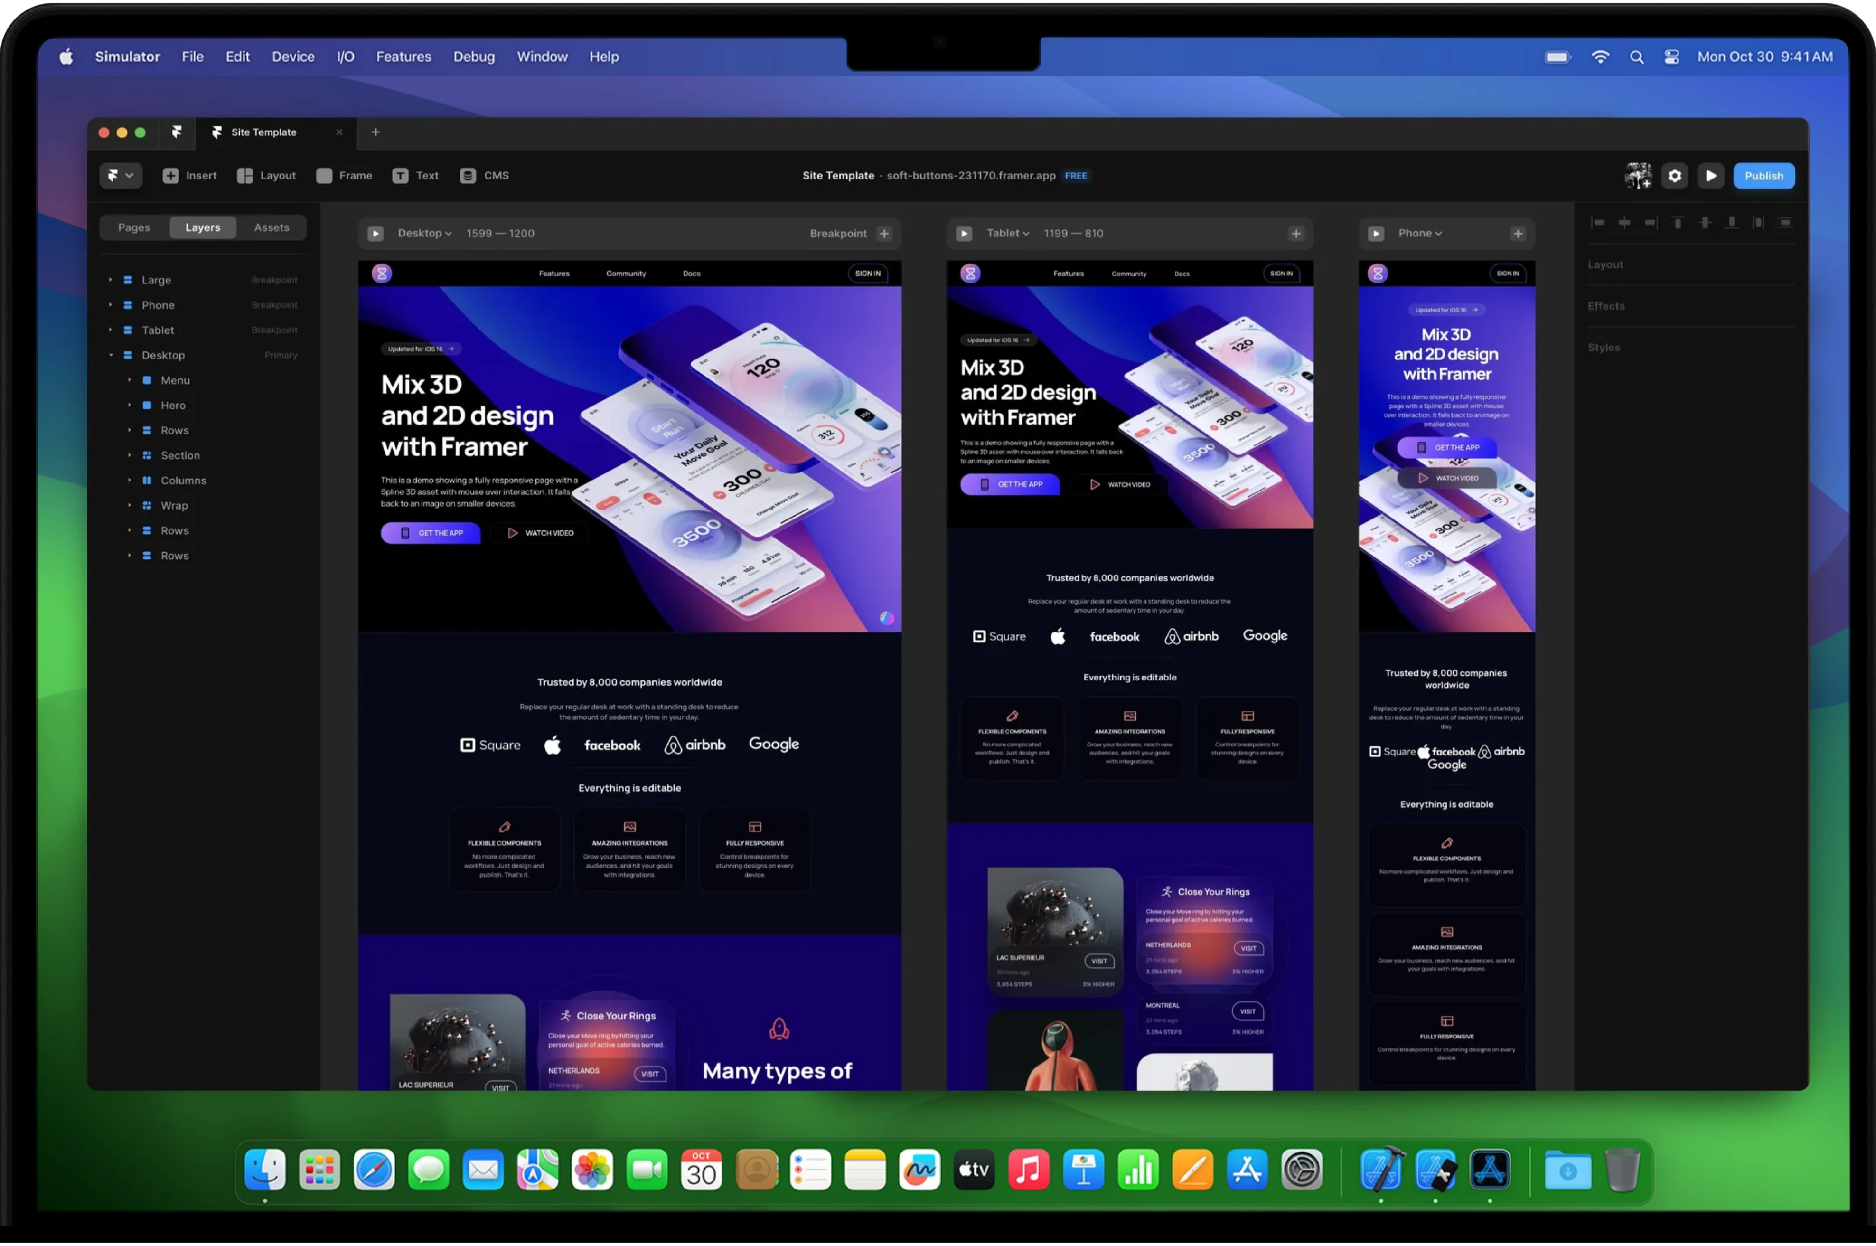Viewport: 1876px width, 1246px height.
Task: Collapse the Desktop layer tree
Action: (x=111, y=355)
